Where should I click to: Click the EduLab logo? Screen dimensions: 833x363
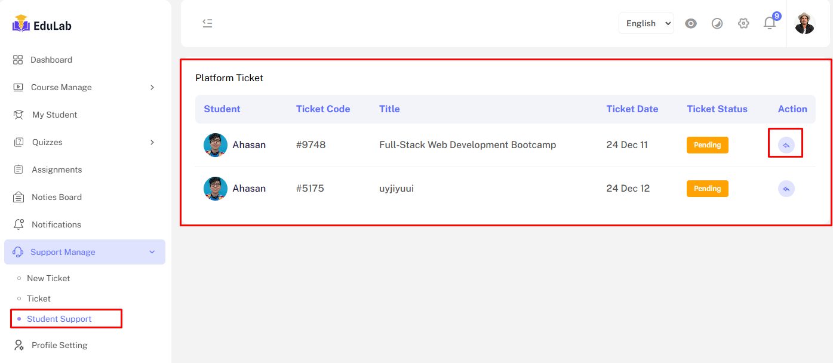click(x=42, y=25)
